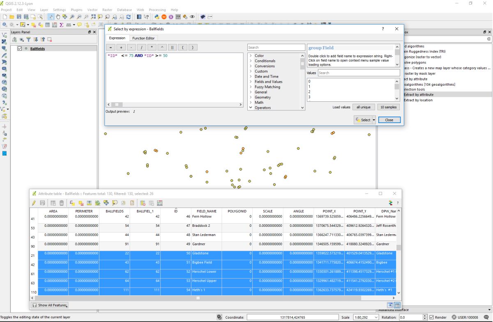Viewport: 493px width, 322px height.
Task: Refresh the map canvas
Action: click(129, 17)
